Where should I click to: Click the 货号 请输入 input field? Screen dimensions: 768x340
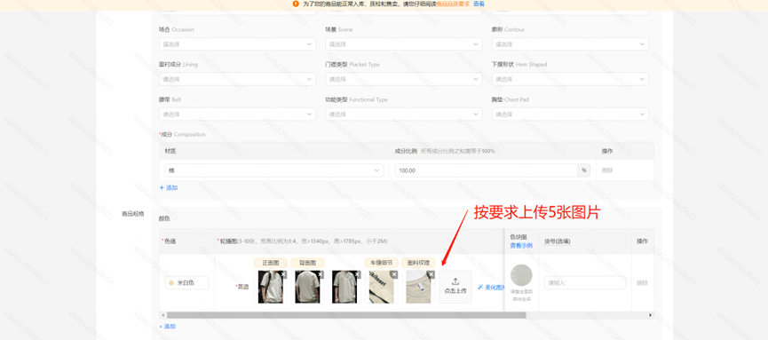[x=585, y=282]
